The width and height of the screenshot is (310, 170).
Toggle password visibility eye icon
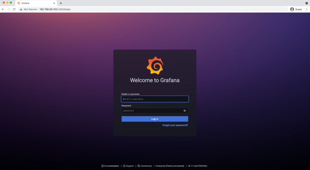pos(185,111)
